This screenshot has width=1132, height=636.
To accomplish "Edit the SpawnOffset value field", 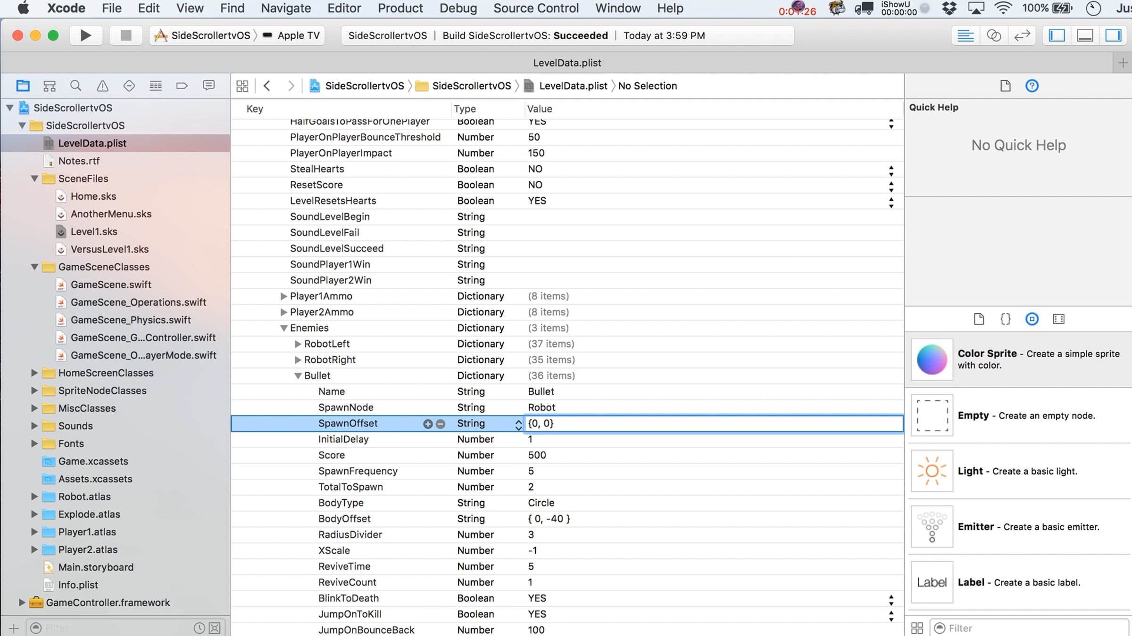I will 714,424.
